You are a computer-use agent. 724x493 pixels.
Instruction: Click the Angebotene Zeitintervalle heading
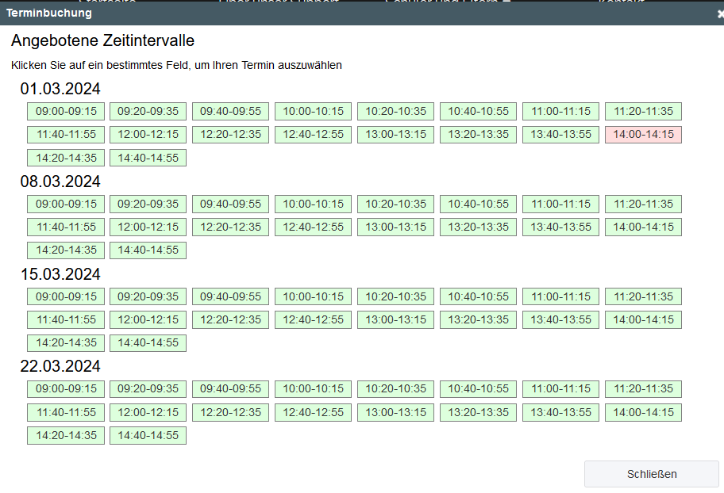click(102, 40)
